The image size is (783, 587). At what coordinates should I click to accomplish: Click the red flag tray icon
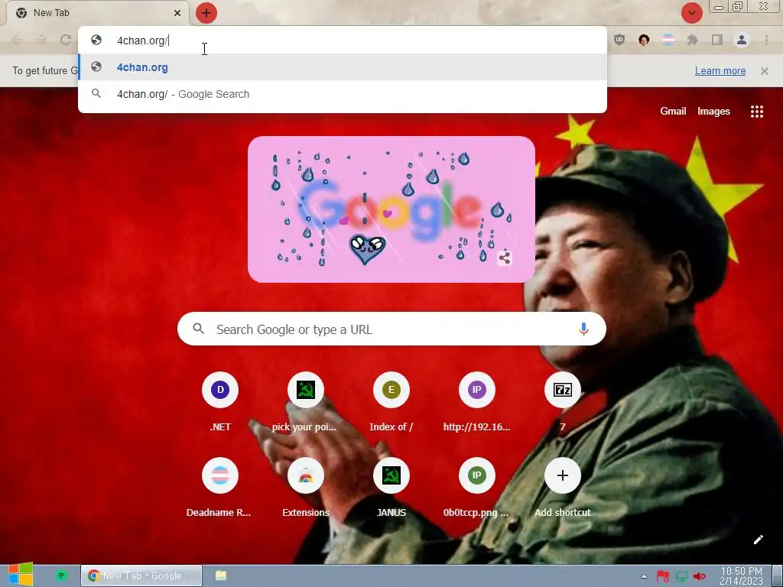663,576
